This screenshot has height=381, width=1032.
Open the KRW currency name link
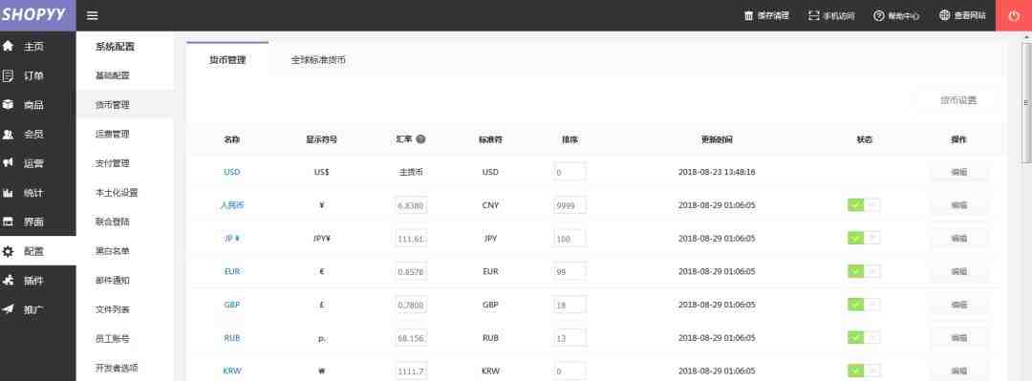[231, 370]
